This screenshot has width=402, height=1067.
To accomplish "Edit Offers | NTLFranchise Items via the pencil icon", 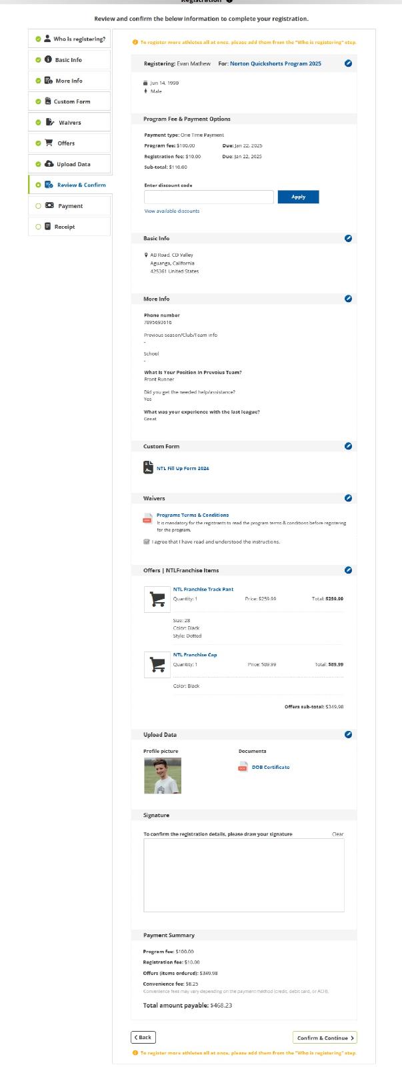I will [x=348, y=570].
